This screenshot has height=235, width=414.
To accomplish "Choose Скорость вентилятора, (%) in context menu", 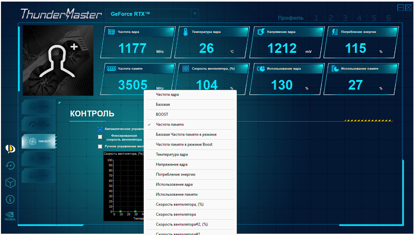I will tap(190, 204).
